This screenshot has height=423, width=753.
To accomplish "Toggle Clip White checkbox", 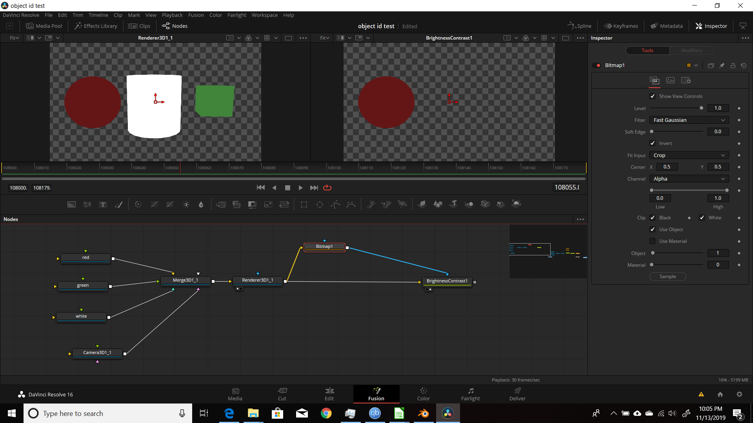I will click(x=702, y=218).
